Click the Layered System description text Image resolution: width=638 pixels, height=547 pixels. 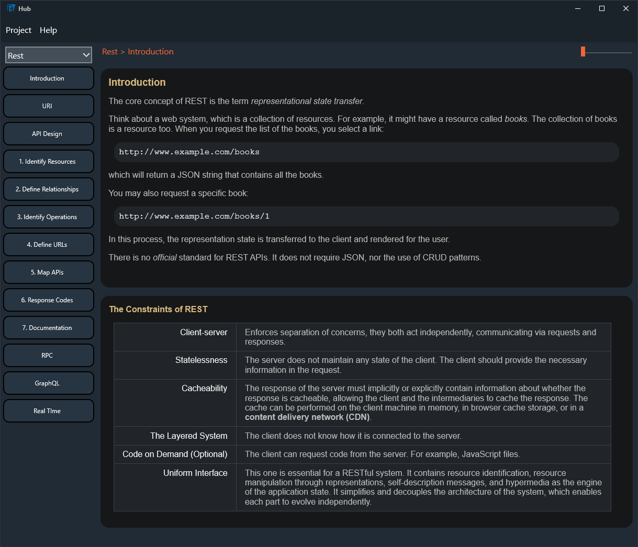[x=353, y=436]
